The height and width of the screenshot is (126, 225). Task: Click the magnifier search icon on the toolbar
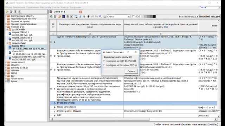pos(101,16)
